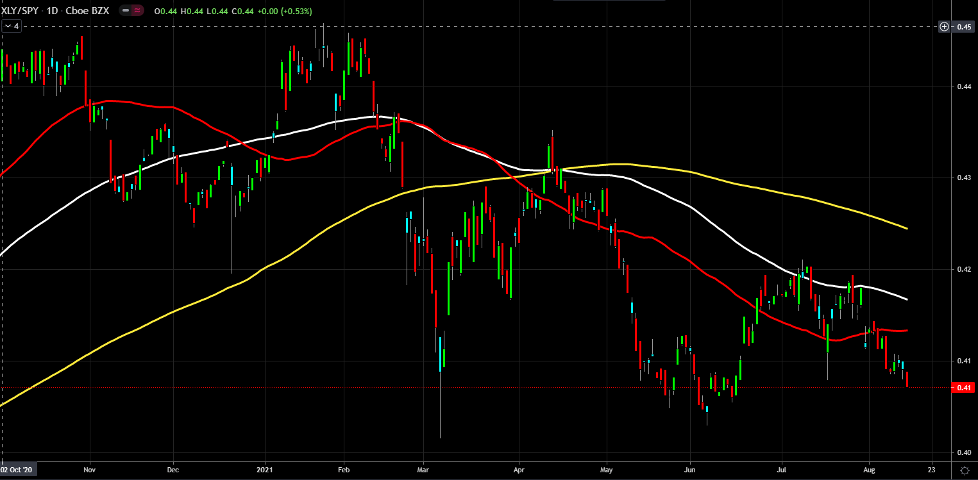
Task: Click the Feb label on time axis
Action: [x=343, y=469]
